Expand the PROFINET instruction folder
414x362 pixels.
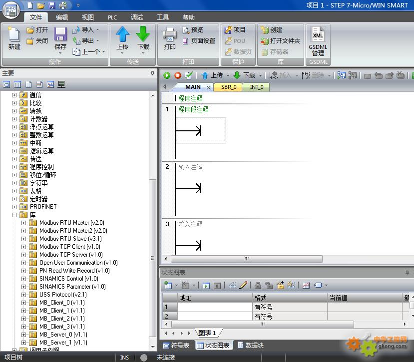(14, 207)
